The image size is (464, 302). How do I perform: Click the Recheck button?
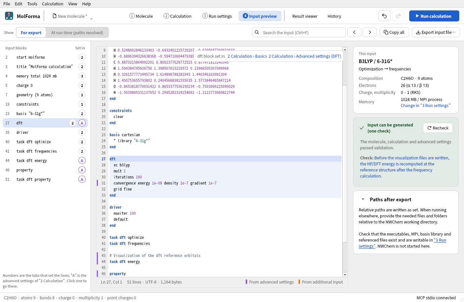(x=438, y=128)
